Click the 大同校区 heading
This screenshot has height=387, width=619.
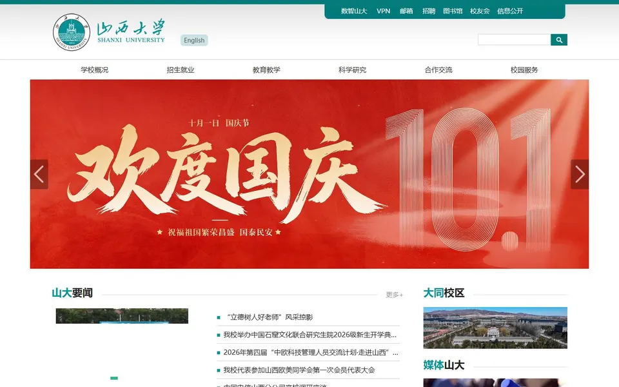pos(444,293)
